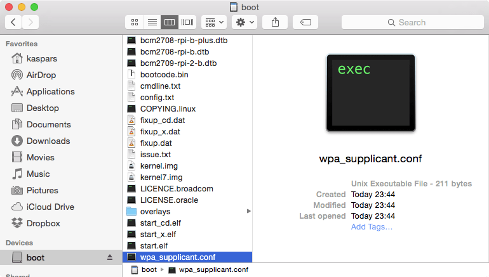The height and width of the screenshot is (277, 489).
Task: Select kernel7.img file
Action: click(187, 177)
